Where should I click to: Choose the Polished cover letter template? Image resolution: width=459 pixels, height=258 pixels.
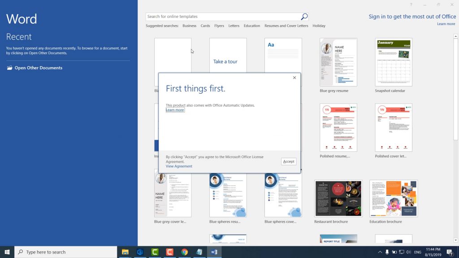(x=394, y=128)
